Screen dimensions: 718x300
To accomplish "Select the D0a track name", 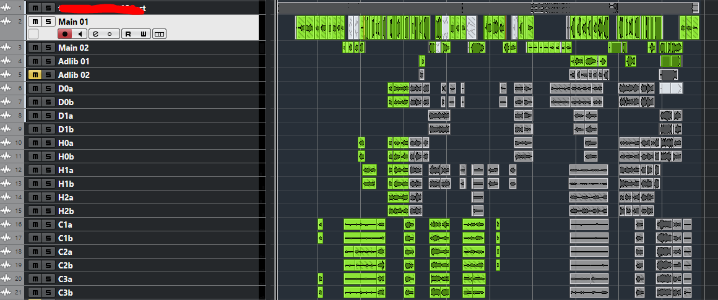I will click(x=66, y=88).
